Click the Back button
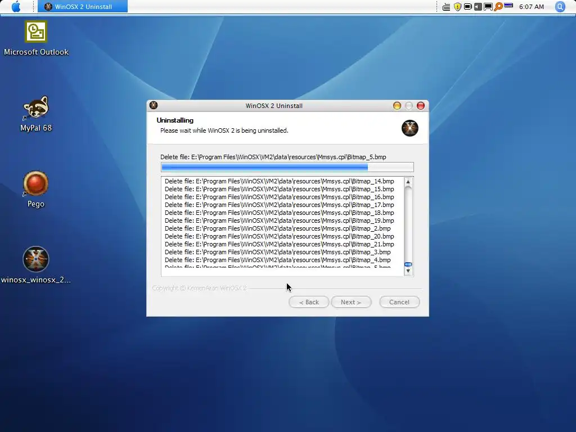576x432 pixels. [309, 302]
